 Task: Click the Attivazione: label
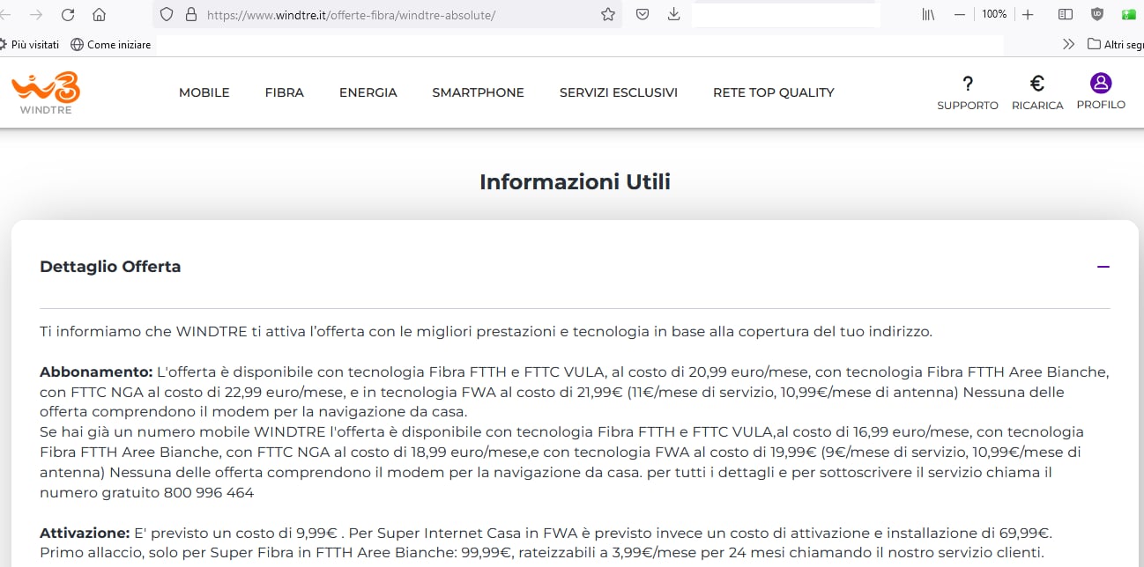(85, 534)
